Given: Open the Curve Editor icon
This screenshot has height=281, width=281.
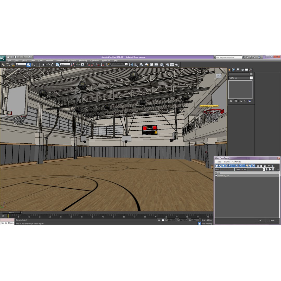Looking at the screenshot, I should 152,65.
